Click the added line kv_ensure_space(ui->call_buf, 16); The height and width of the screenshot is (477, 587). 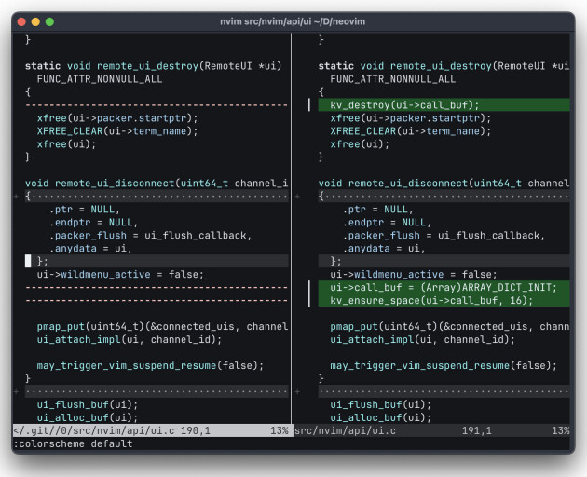point(444,301)
